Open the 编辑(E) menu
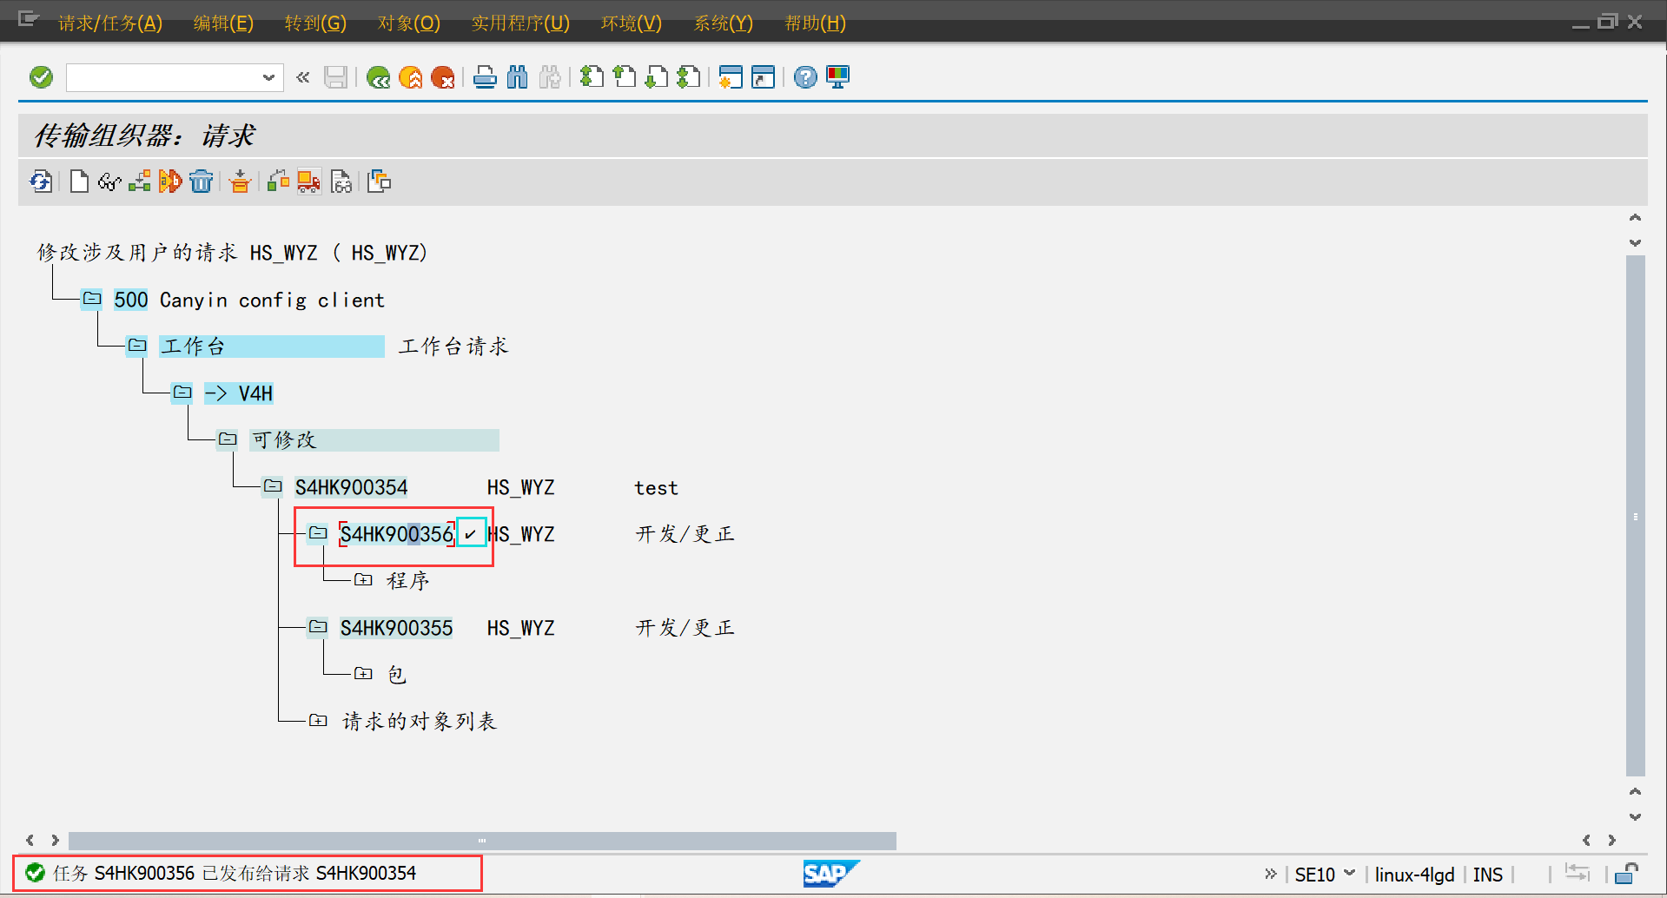Viewport: 1667px width, 898px height. tap(223, 23)
